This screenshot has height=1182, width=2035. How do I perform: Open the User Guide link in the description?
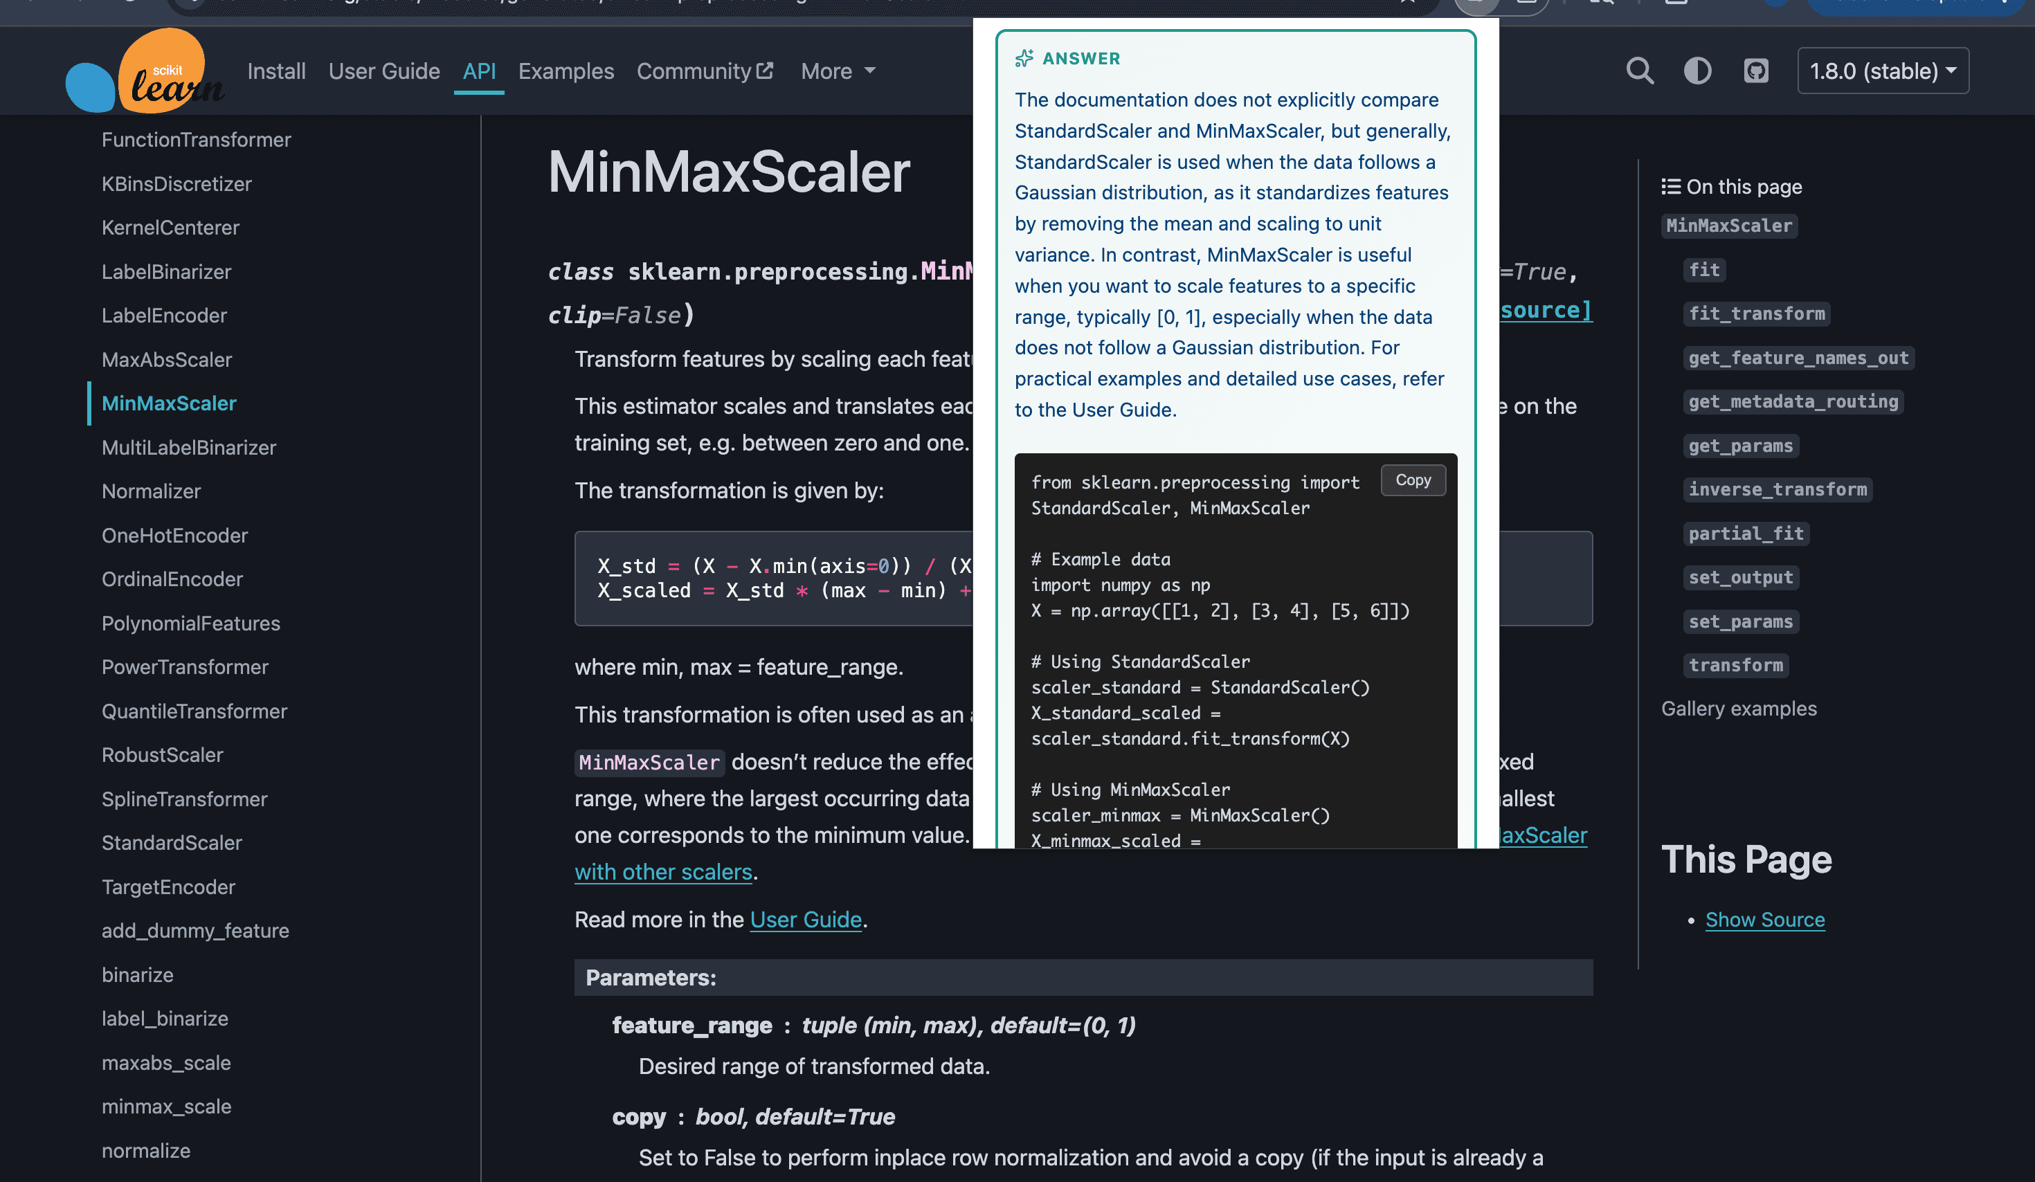pyautogui.click(x=805, y=919)
